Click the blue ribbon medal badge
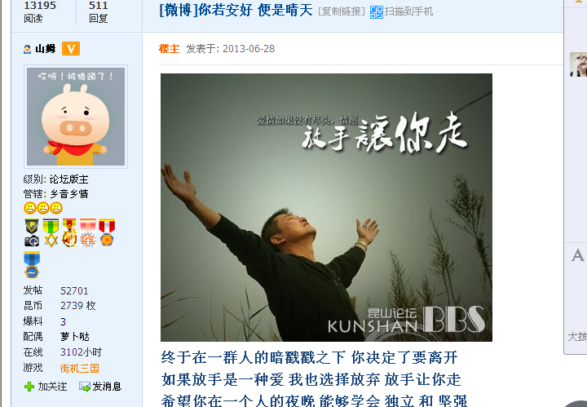The width and height of the screenshot is (587, 407). tap(32, 265)
